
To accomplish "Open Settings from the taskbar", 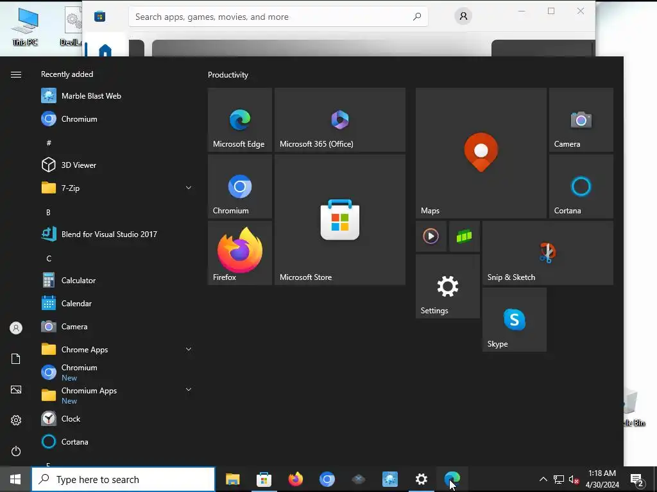I will tap(421, 479).
